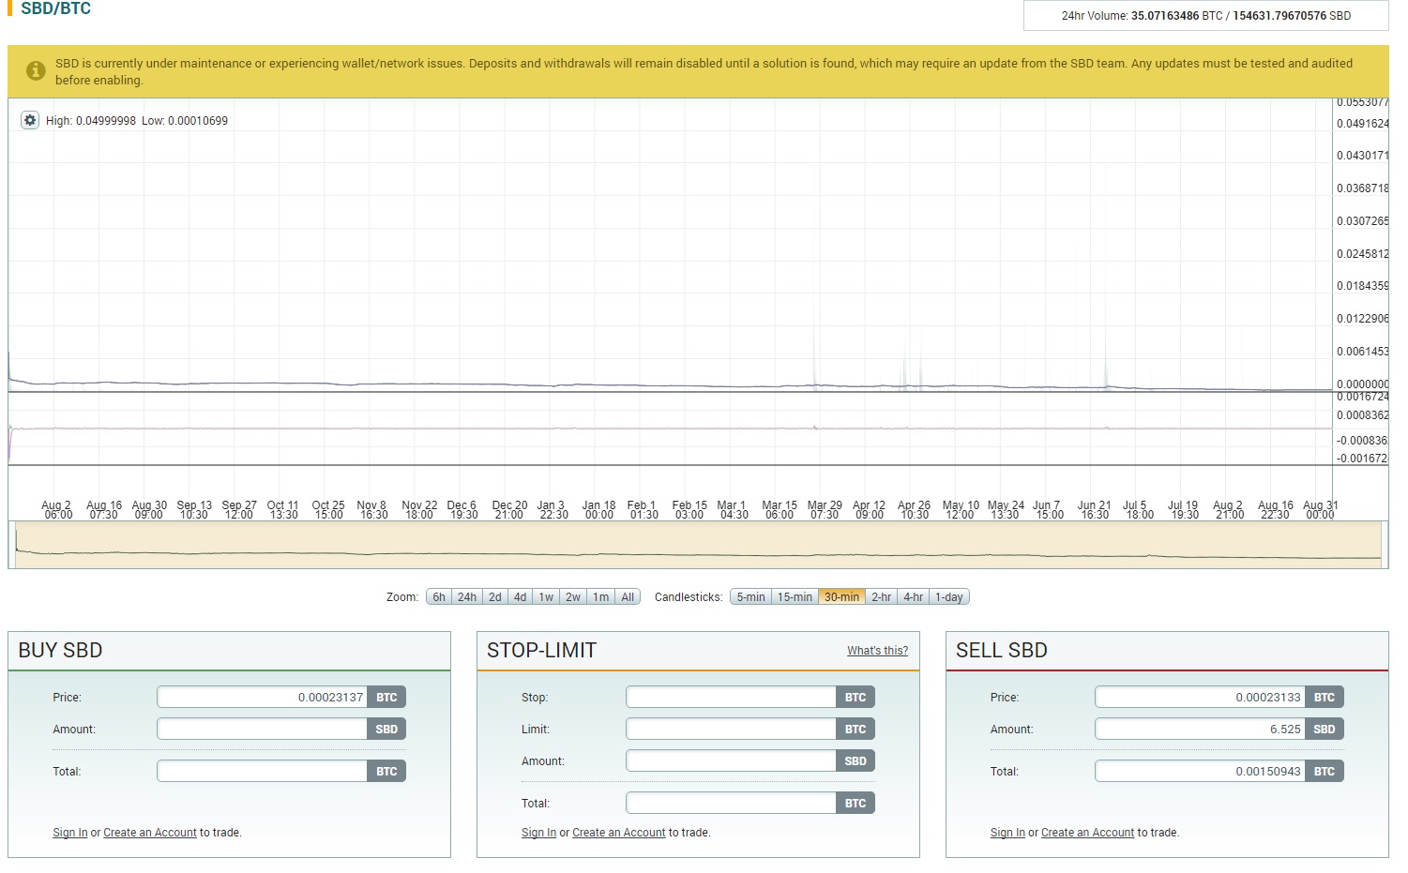Set chart zoom to 1w
Image resolution: width=1408 pixels, height=873 pixels.
[546, 597]
